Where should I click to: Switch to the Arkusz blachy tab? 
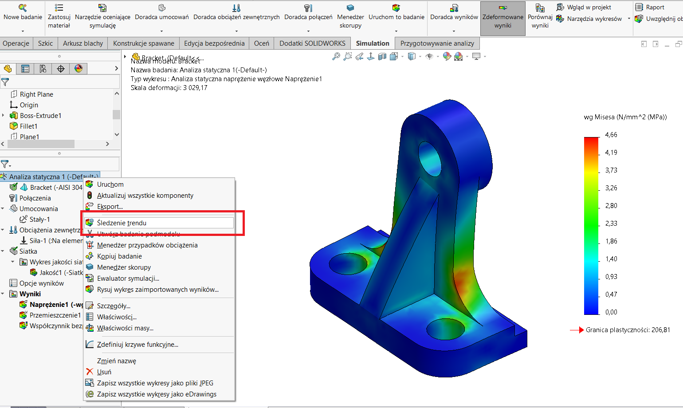[83, 43]
